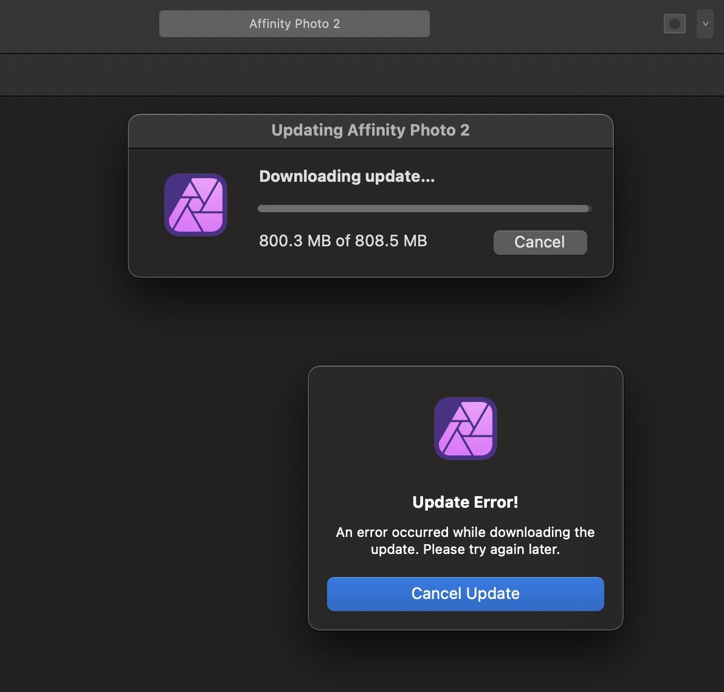Select the error message about downloading the update
This screenshot has width=724, height=692.
point(465,541)
